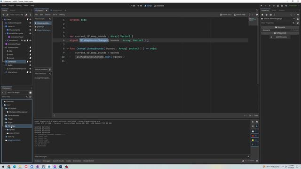
Task: Open documentation for the inspected GlobalLevelManager script
Action: point(298,19)
